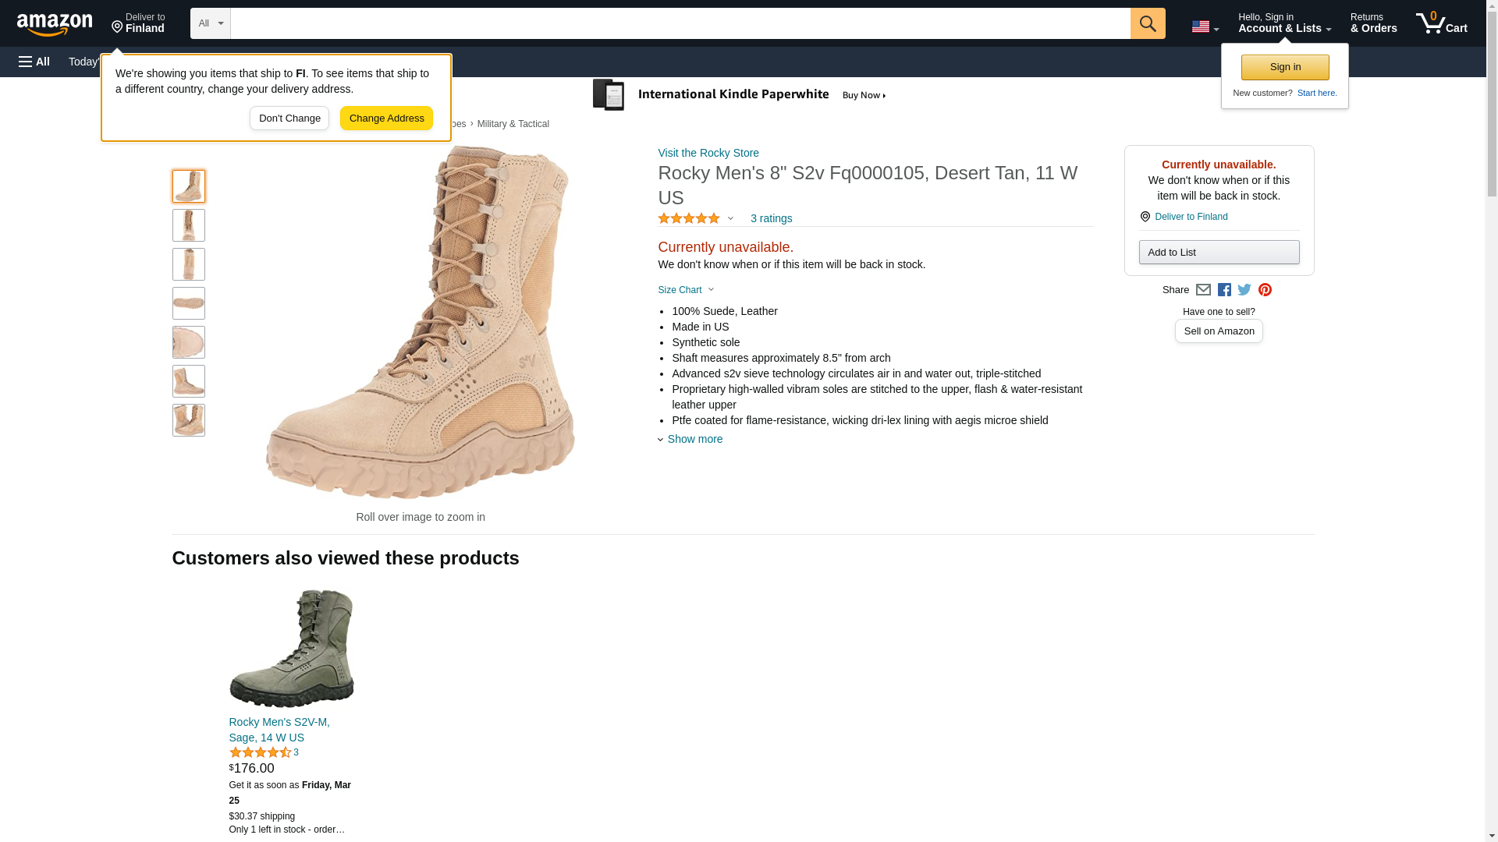This screenshot has height=842, width=1498.
Task: Share the product on Facebook
Action: pos(1224,290)
